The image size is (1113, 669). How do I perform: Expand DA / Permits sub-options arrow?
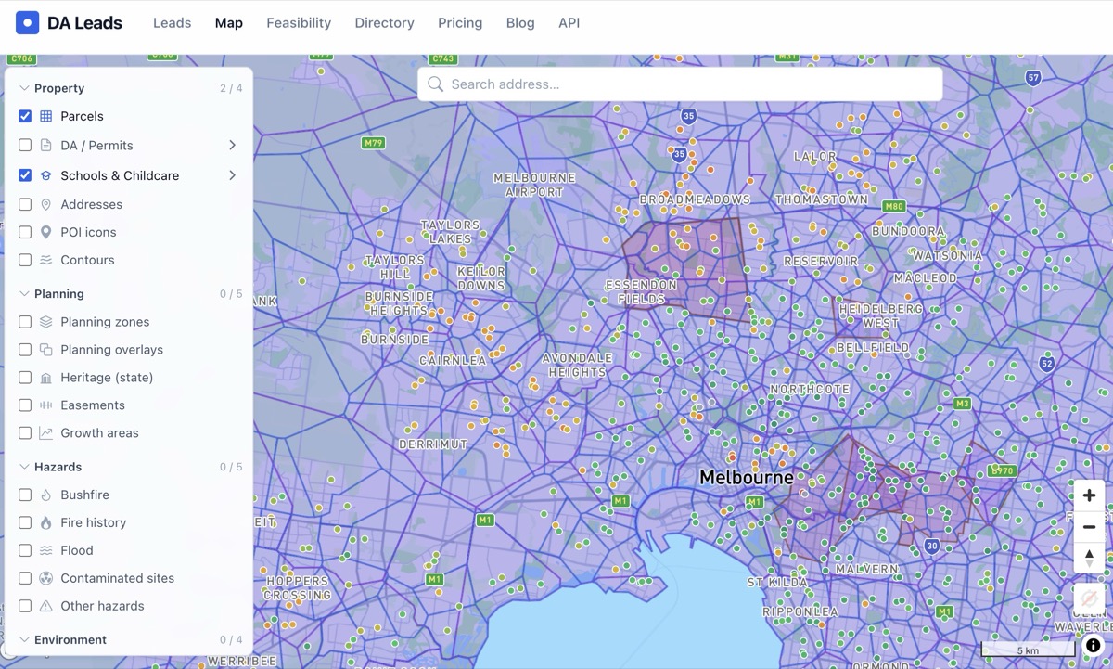pyautogui.click(x=232, y=146)
